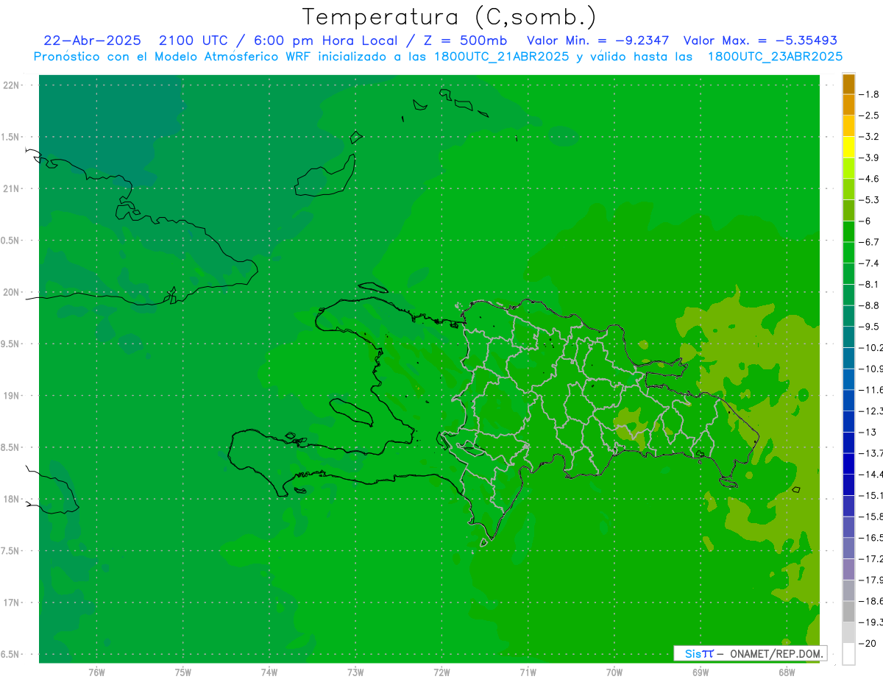This screenshot has width=883, height=682.
Task: Click the '-3.9' colorbar value
Action: pos(869,157)
